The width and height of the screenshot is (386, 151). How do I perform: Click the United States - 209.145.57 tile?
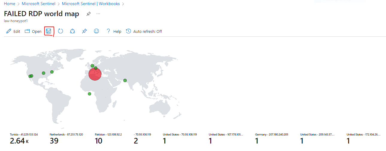coord(317,139)
